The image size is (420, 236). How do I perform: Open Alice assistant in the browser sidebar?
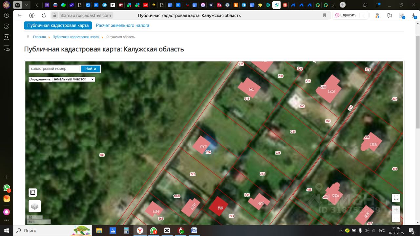7,211
